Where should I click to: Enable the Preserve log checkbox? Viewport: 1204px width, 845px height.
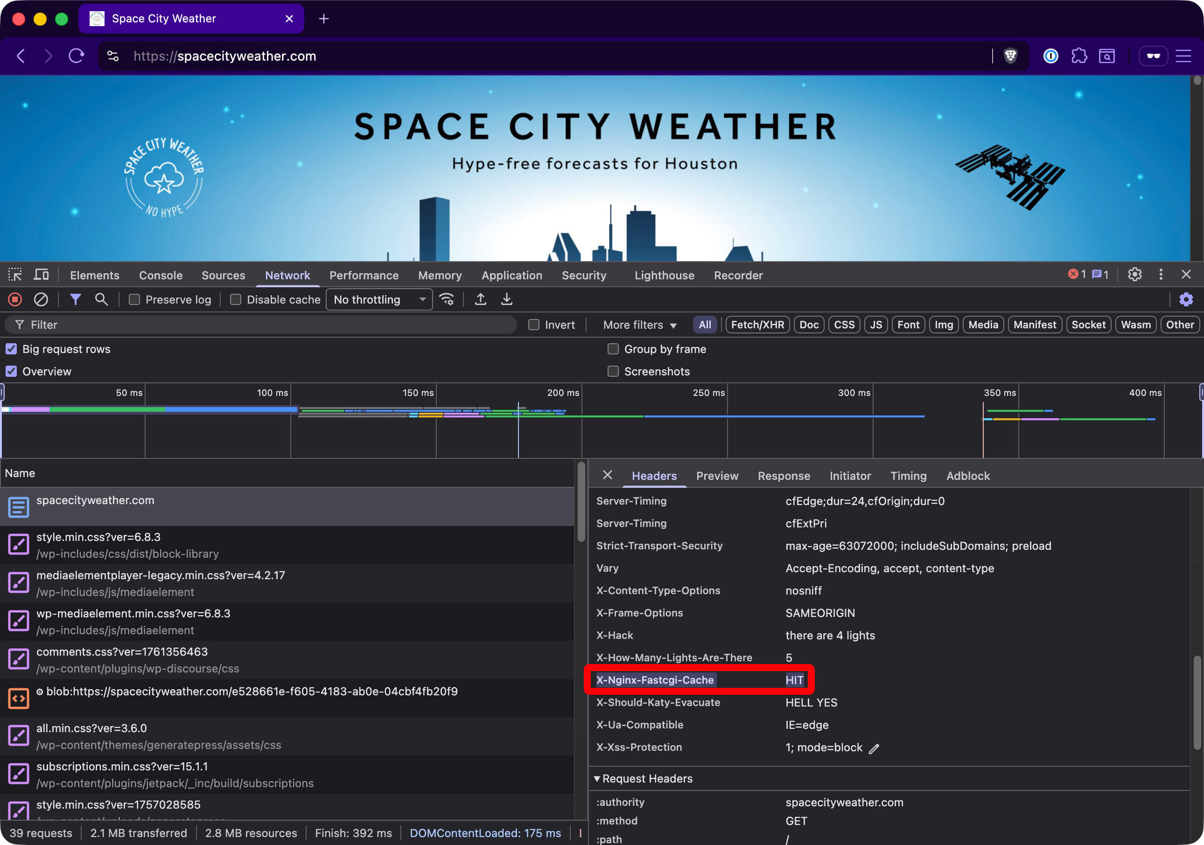tap(134, 300)
